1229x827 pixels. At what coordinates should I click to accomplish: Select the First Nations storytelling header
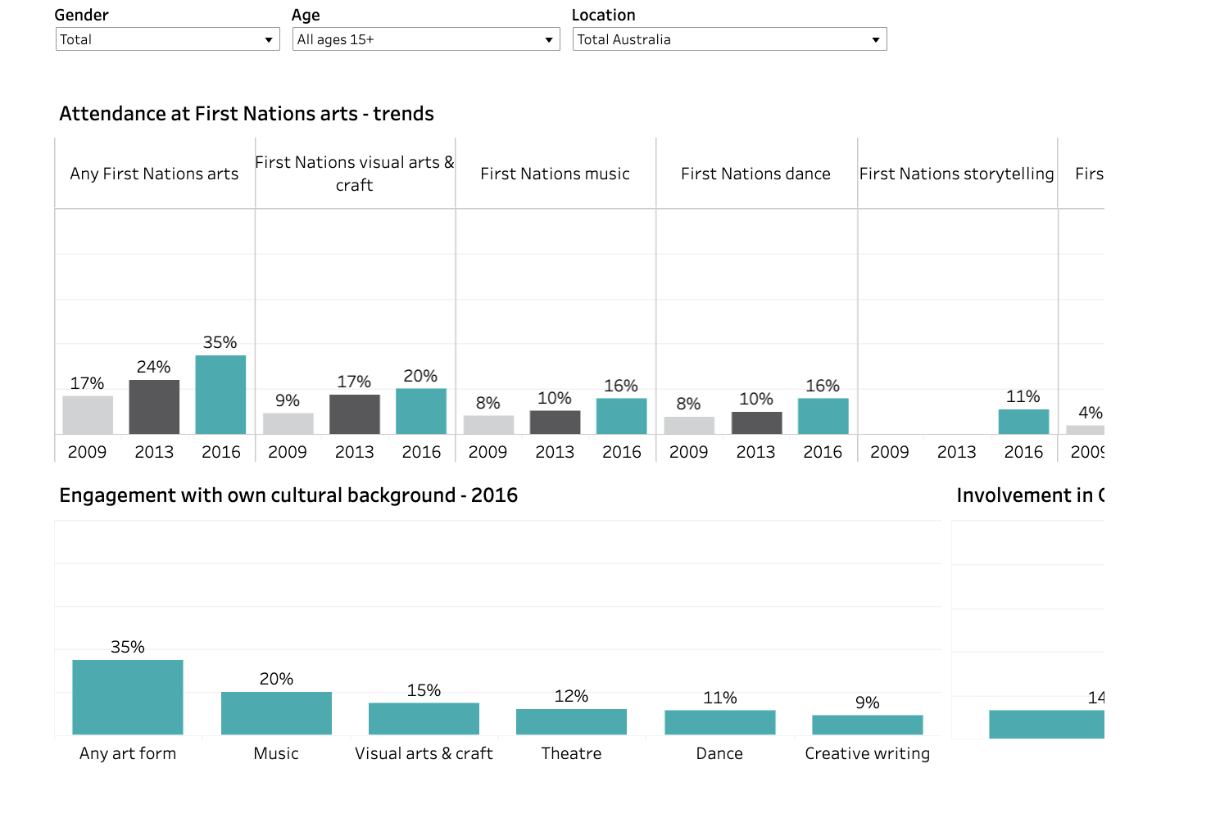coord(956,174)
